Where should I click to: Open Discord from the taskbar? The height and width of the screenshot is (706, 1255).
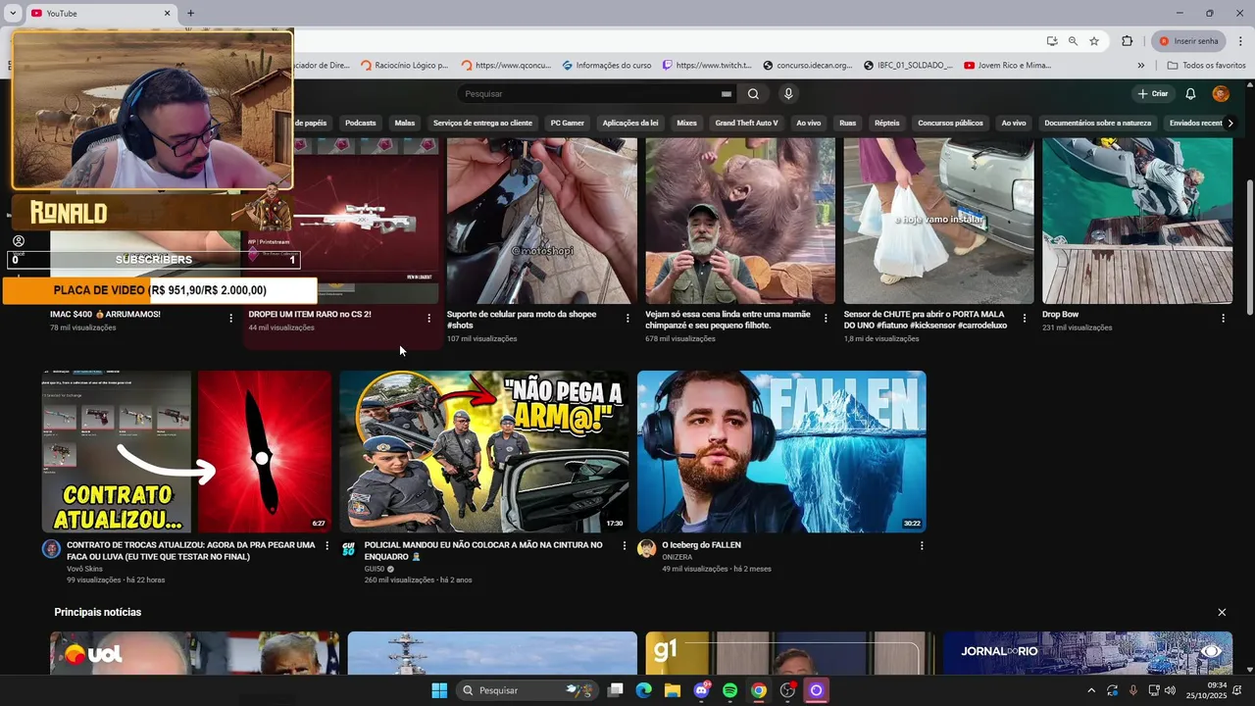tap(701, 690)
